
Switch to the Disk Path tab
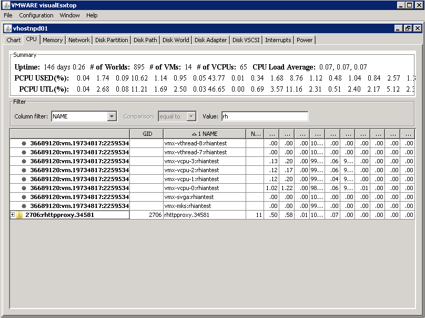[x=145, y=40]
